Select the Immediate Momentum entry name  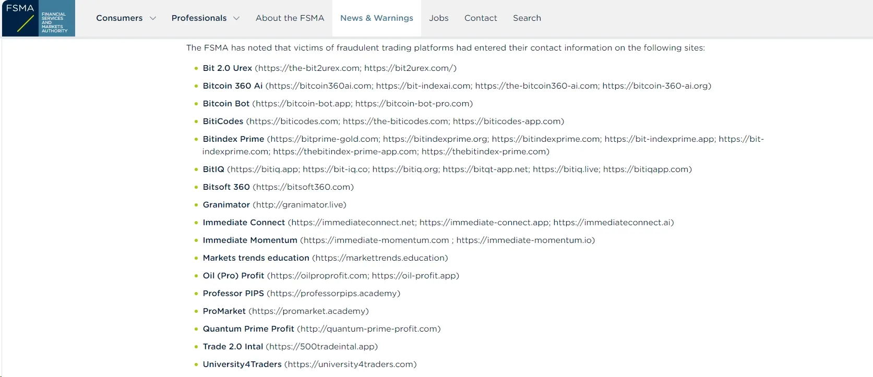tap(250, 240)
